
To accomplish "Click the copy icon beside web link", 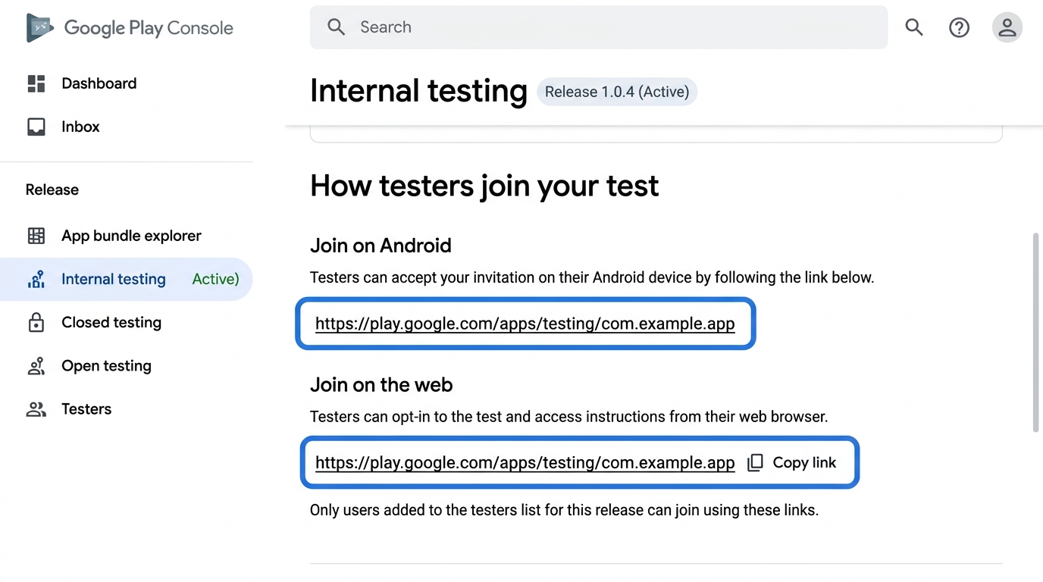I will pyautogui.click(x=755, y=462).
